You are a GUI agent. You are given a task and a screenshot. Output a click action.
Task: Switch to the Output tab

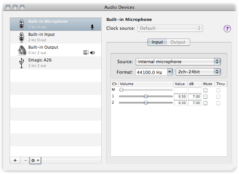[x=178, y=42]
